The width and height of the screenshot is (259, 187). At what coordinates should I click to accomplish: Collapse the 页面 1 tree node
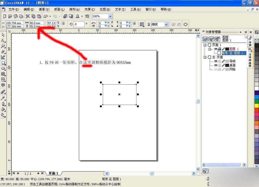205,45
